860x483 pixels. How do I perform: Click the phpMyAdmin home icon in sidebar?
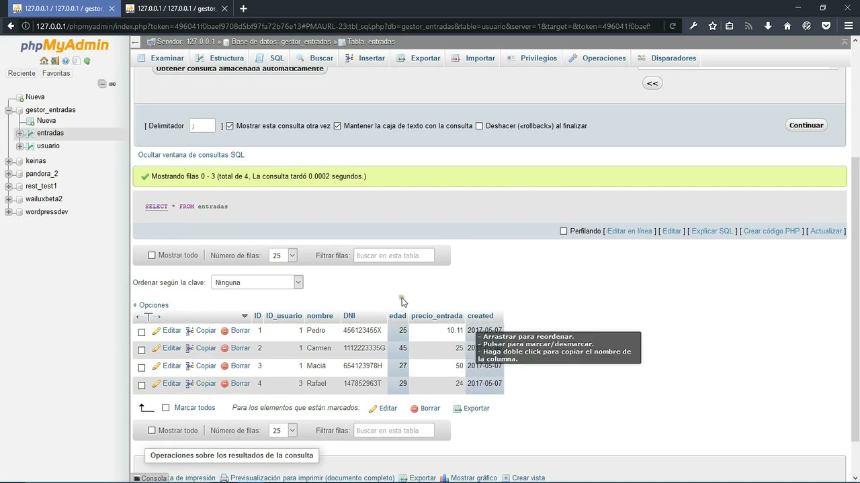pyautogui.click(x=44, y=61)
